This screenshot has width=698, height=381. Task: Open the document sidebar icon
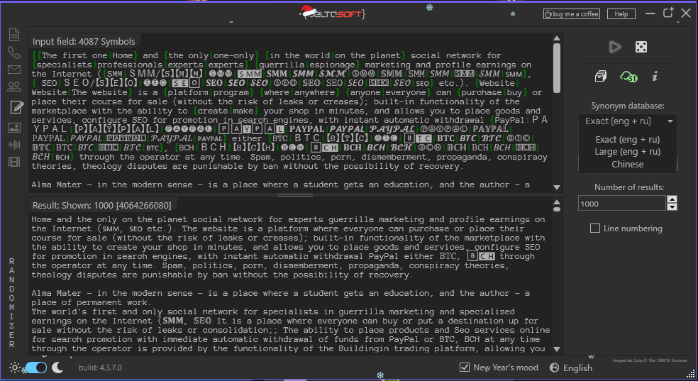pyautogui.click(x=14, y=34)
